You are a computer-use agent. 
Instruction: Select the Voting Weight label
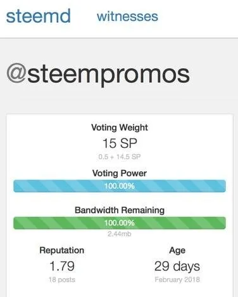pyautogui.click(x=120, y=128)
